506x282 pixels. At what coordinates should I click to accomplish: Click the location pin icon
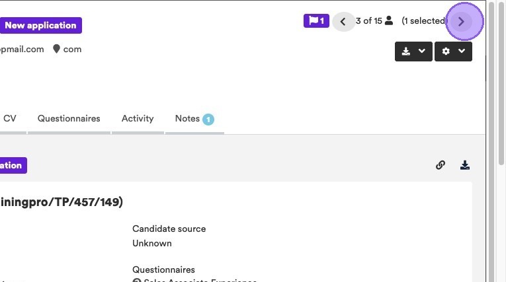(x=57, y=49)
